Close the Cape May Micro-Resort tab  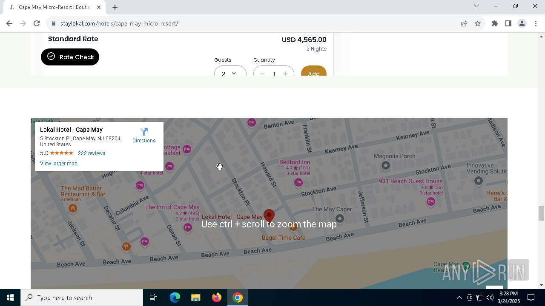[99, 7]
